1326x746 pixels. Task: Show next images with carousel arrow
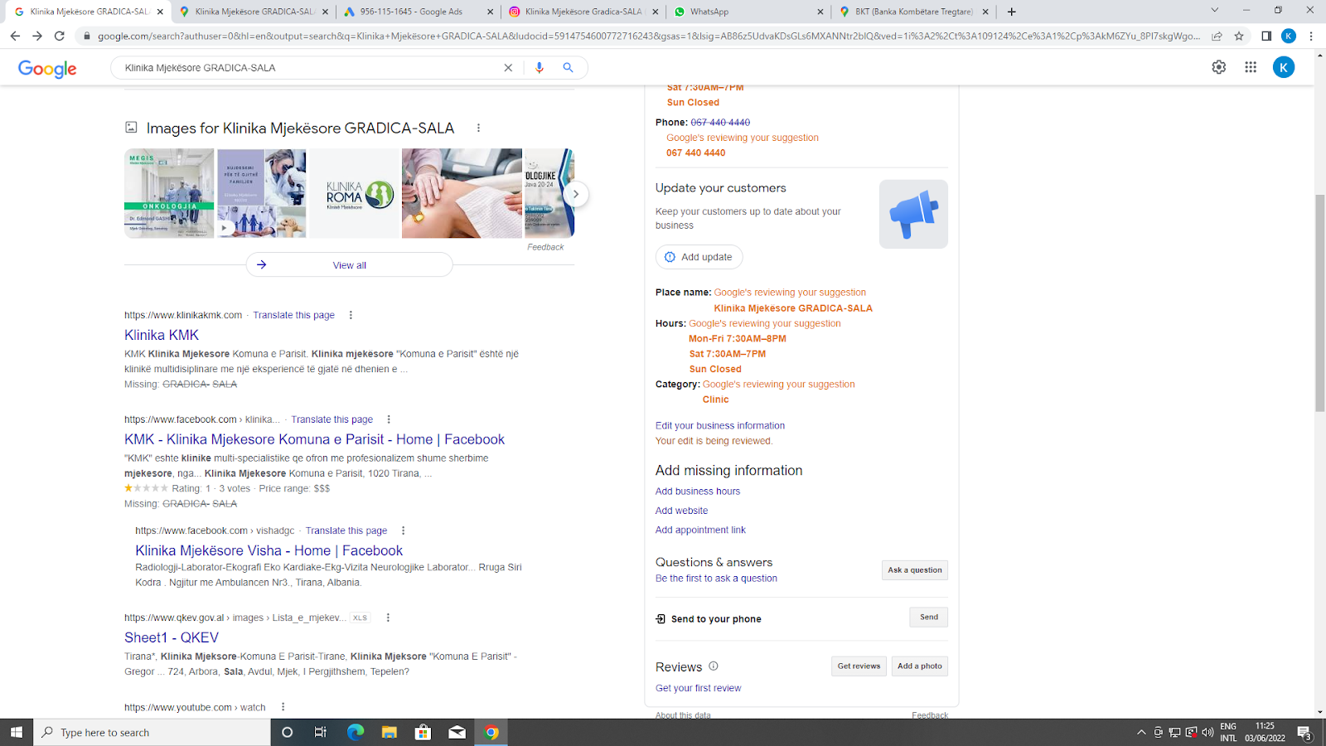click(575, 194)
